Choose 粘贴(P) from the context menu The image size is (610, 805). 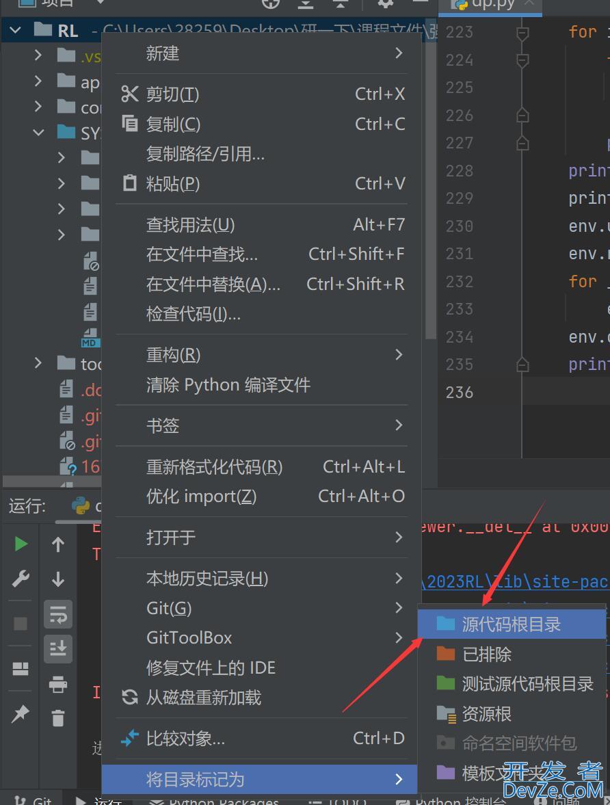click(262, 183)
